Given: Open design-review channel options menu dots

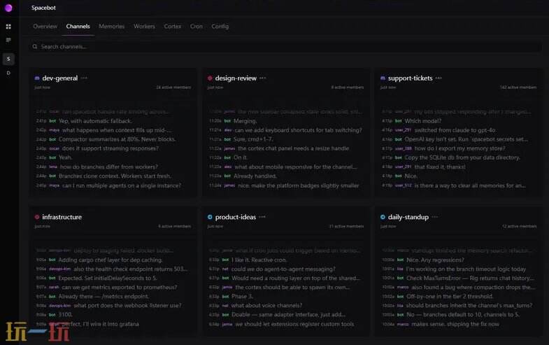Looking at the screenshot, I should click(x=263, y=78).
